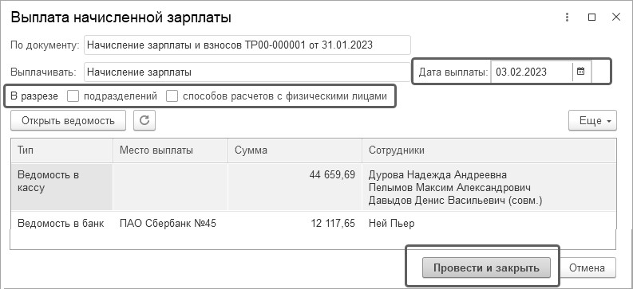Click Провести и закрыть button
Image resolution: width=633 pixels, height=289 pixels.
(486, 268)
